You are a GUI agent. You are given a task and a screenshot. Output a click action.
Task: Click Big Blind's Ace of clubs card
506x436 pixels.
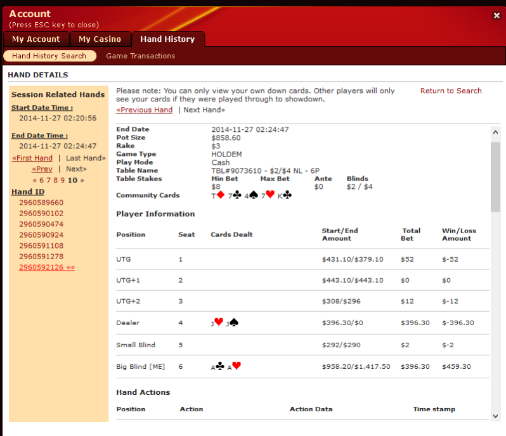(217, 366)
